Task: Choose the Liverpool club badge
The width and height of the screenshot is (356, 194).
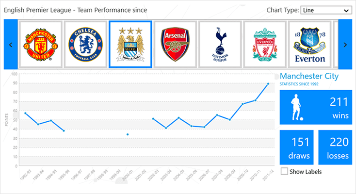Action: point(265,45)
